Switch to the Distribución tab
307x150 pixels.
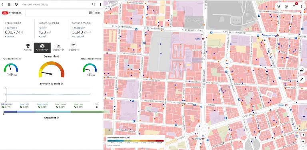click(58, 47)
